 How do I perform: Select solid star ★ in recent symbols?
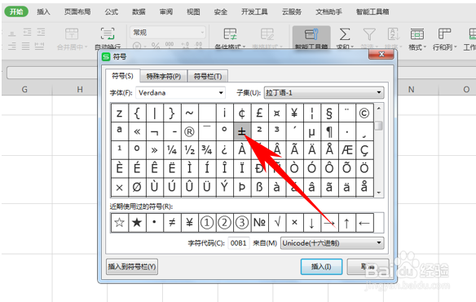coord(137,223)
